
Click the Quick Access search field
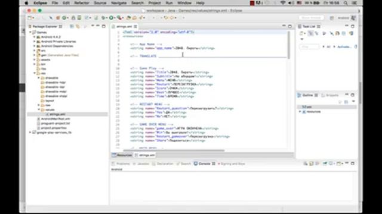click(312, 18)
